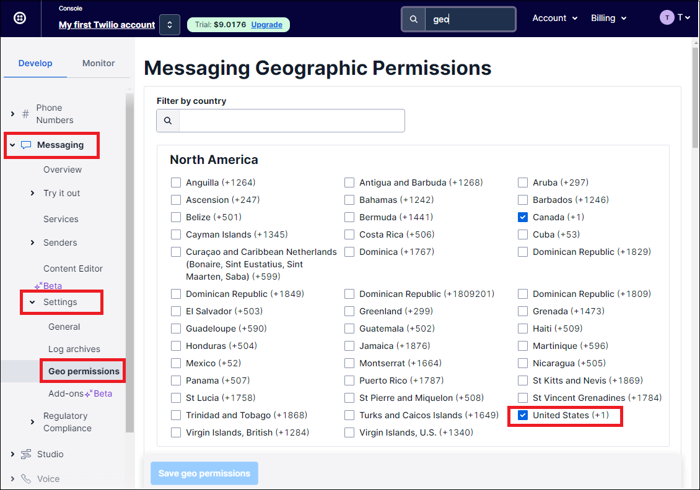
Task: Open the account switcher arrows button
Action: (170, 25)
